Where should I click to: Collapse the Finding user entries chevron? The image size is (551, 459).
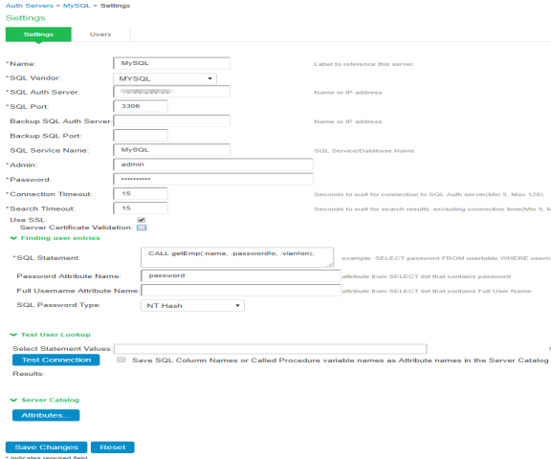13,238
